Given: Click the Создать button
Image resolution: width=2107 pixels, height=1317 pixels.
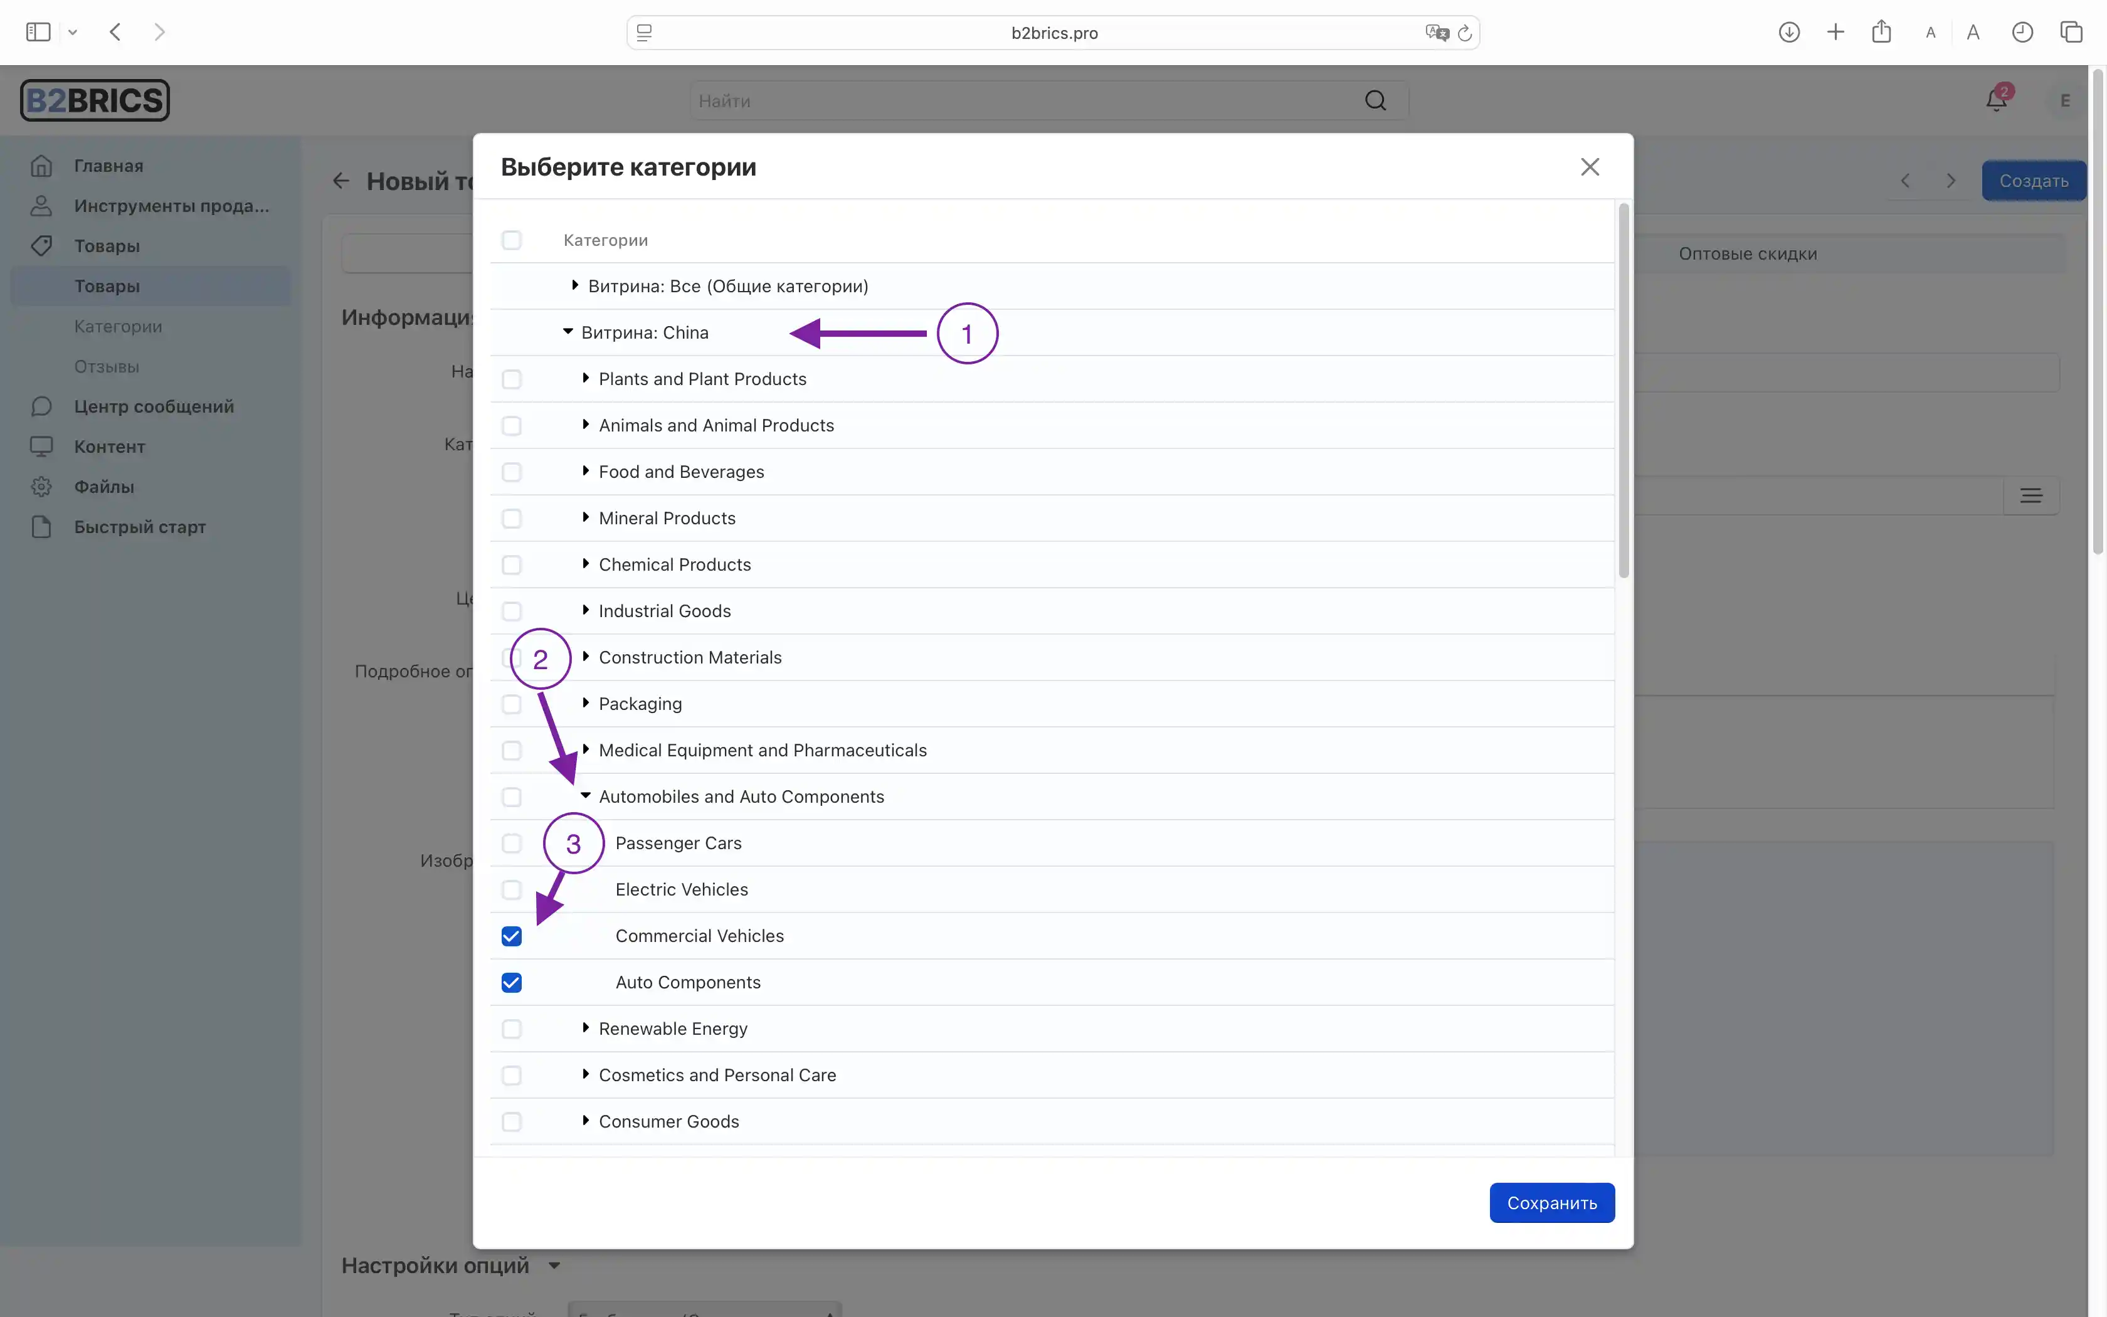Looking at the screenshot, I should tap(2033, 181).
